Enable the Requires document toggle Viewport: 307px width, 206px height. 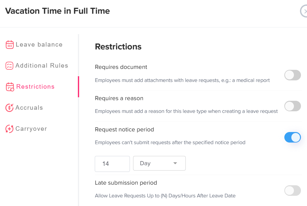pos(292,75)
